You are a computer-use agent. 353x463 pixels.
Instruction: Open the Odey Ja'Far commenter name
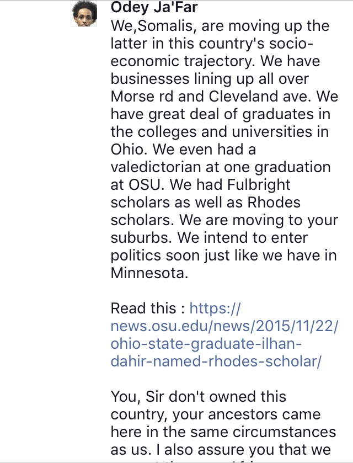154,7
